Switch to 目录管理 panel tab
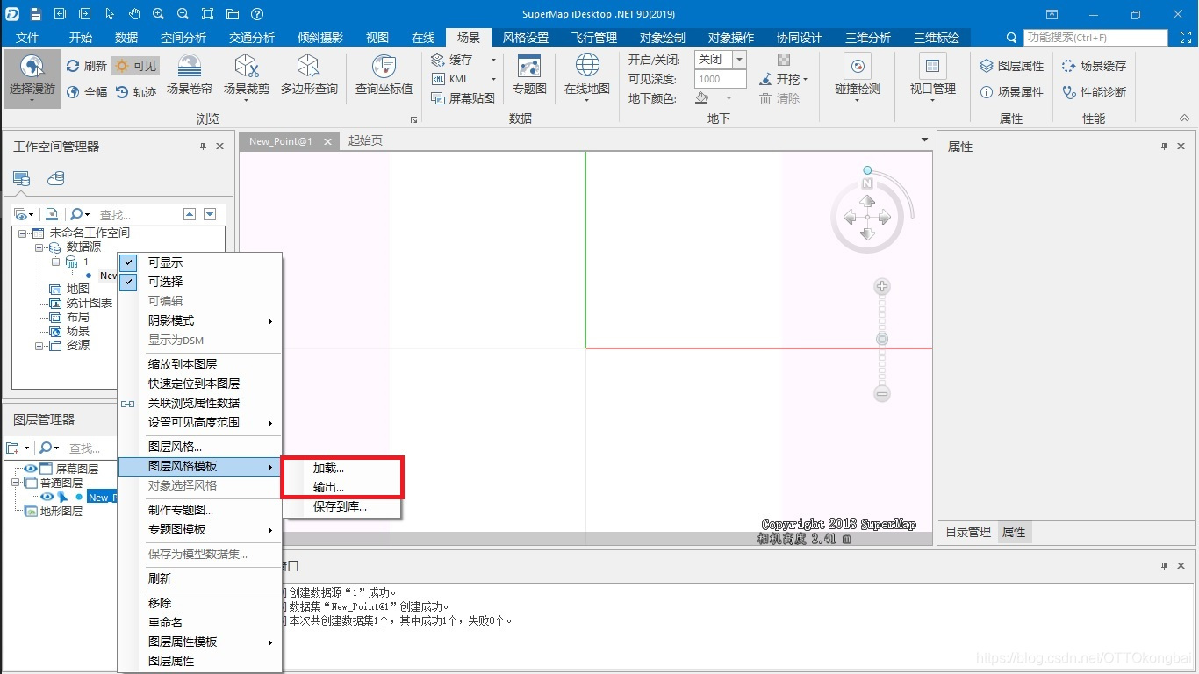This screenshot has width=1199, height=674. [968, 532]
